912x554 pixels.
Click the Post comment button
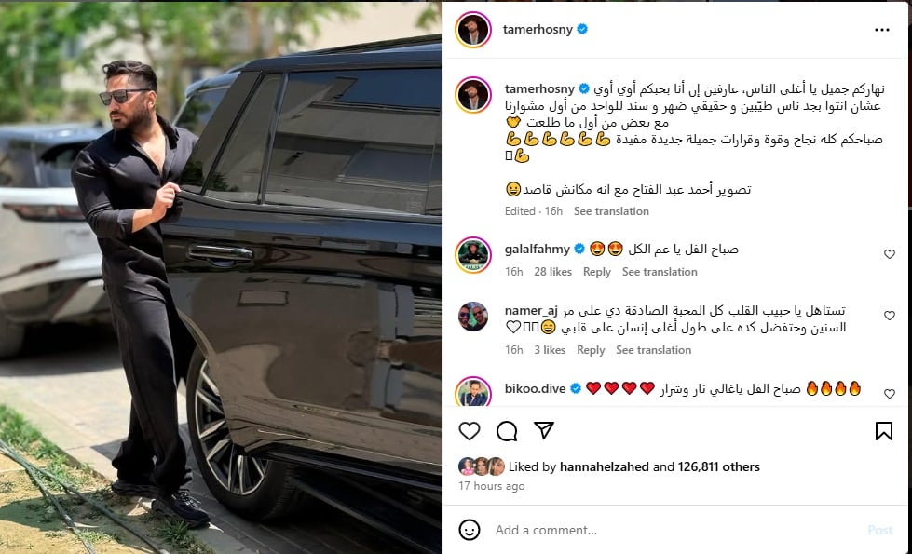879,530
